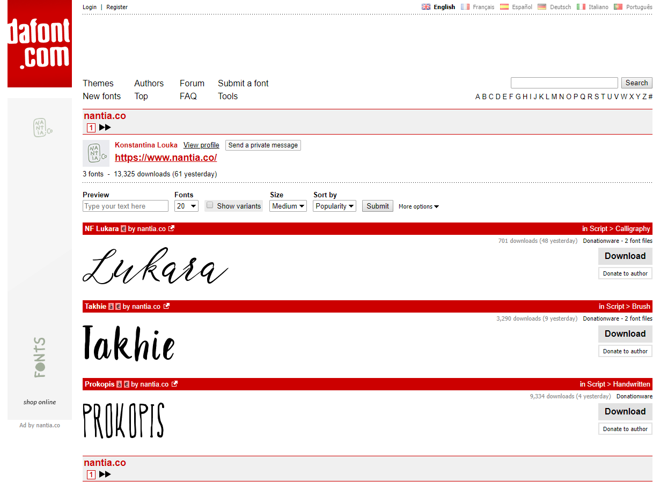The height and width of the screenshot is (482, 653).
Task: Open the Handwritten category link
Action: click(632, 384)
